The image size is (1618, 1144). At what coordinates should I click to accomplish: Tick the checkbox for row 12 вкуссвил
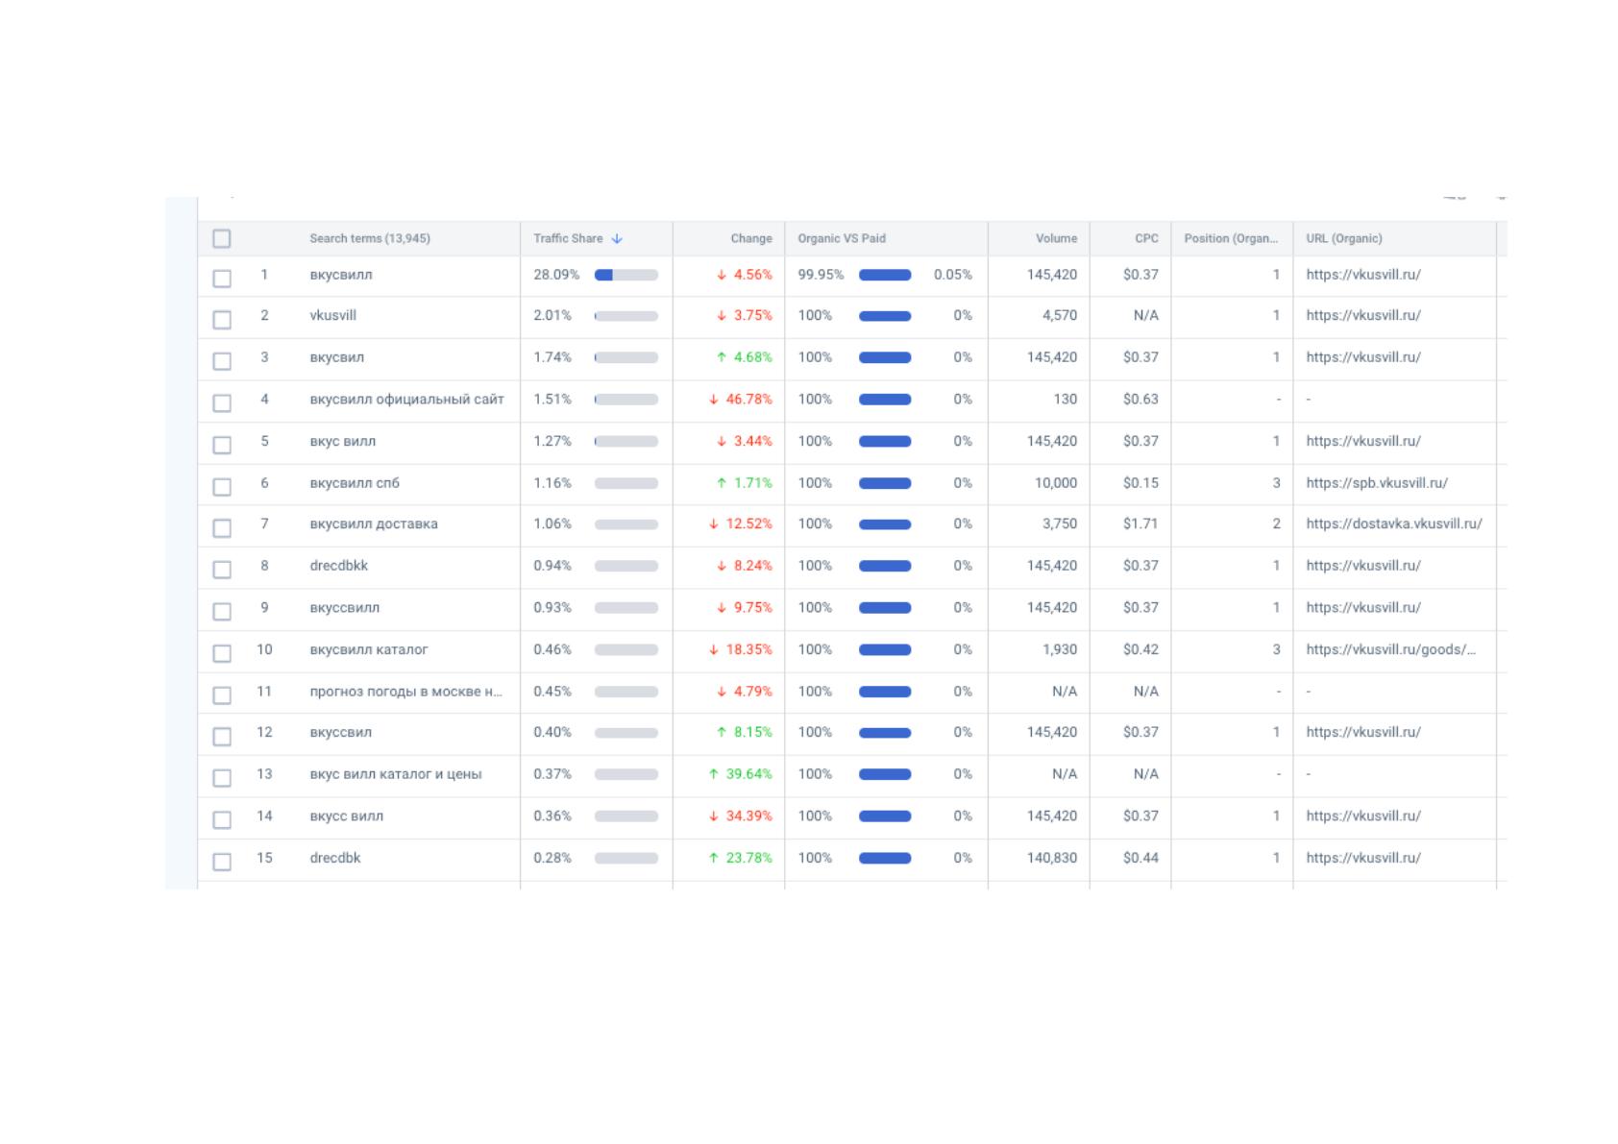tap(222, 737)
